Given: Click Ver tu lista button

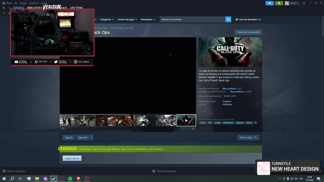Looking at the screenshot, I should (x=248, y=138).
